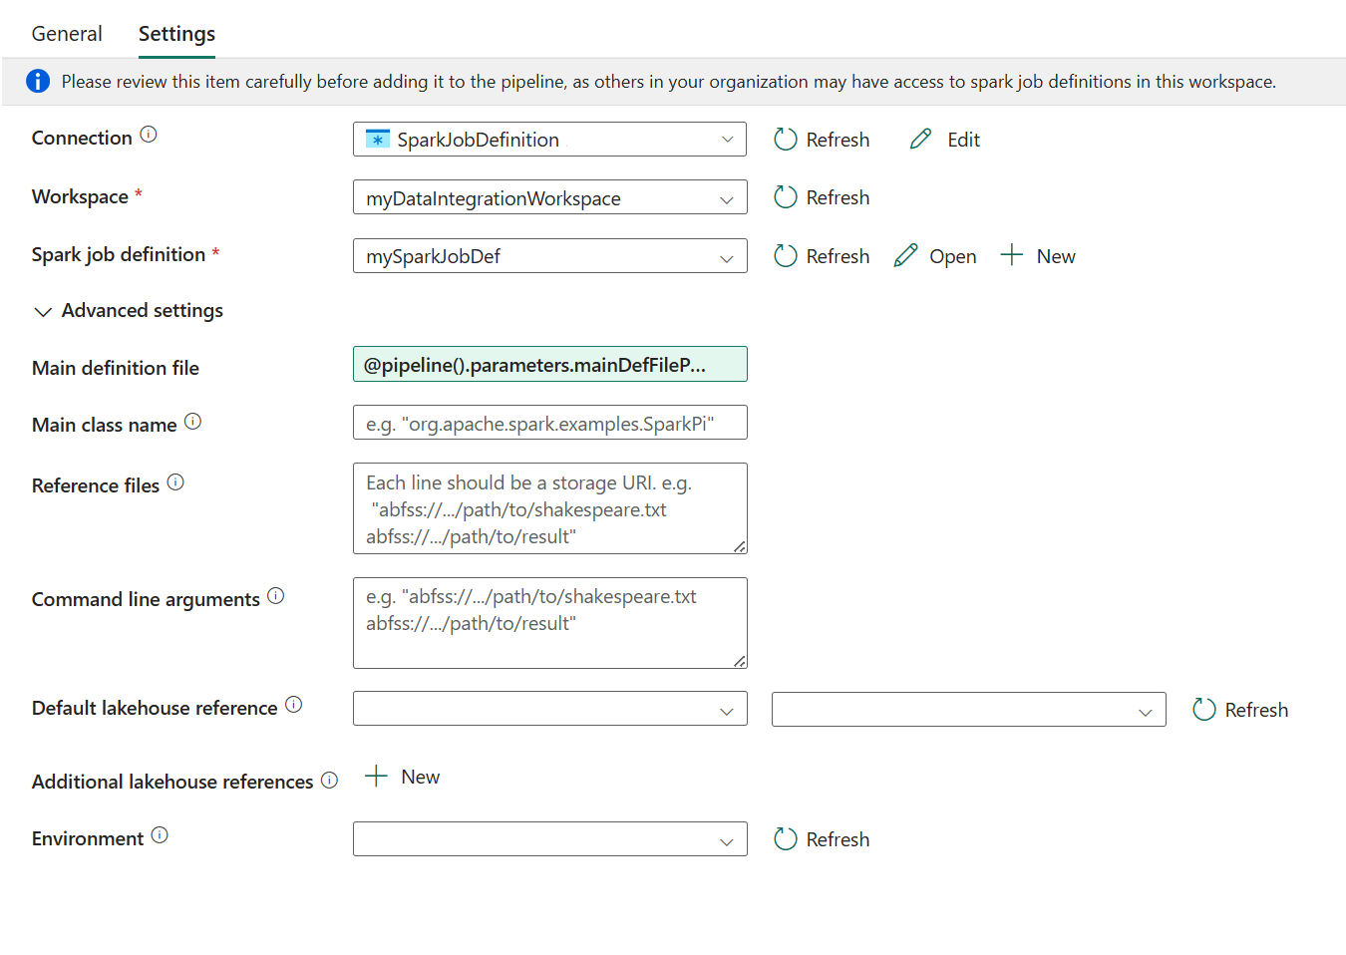
Task: Click the refresh icon next to Connection
Action: click(786, 140)
